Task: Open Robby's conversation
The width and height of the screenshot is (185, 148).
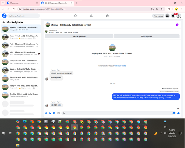Action: [x=21, y=78]
